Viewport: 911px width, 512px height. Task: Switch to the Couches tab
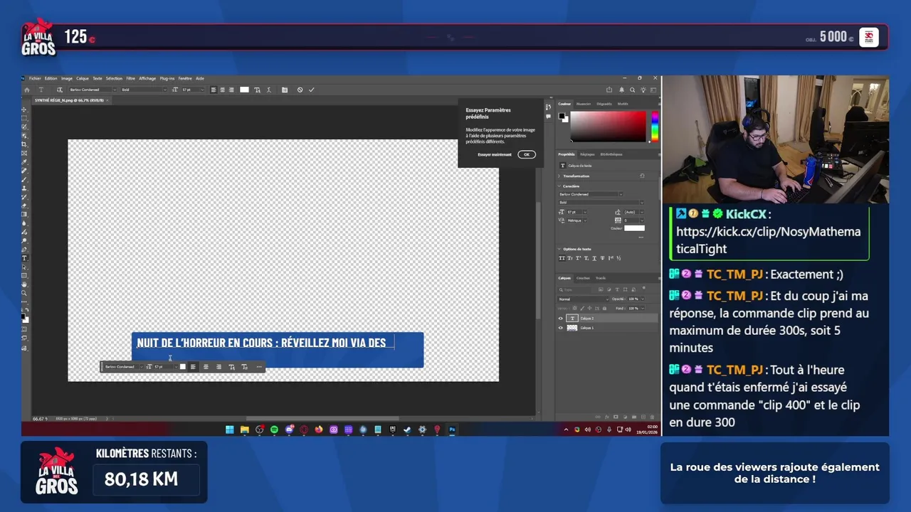pos(583,278)
